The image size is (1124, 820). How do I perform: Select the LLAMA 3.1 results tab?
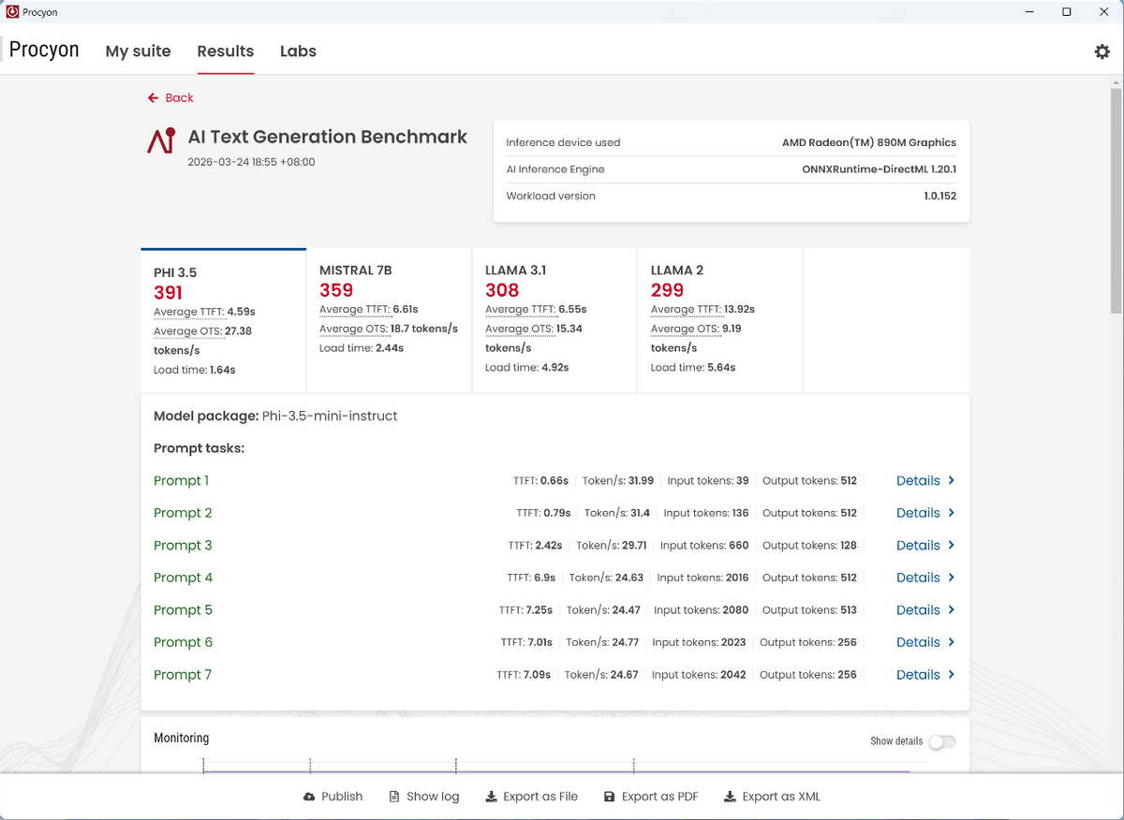tap(555, 318)
